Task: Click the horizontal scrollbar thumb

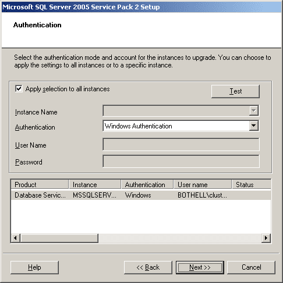Action: pos(59,238)
